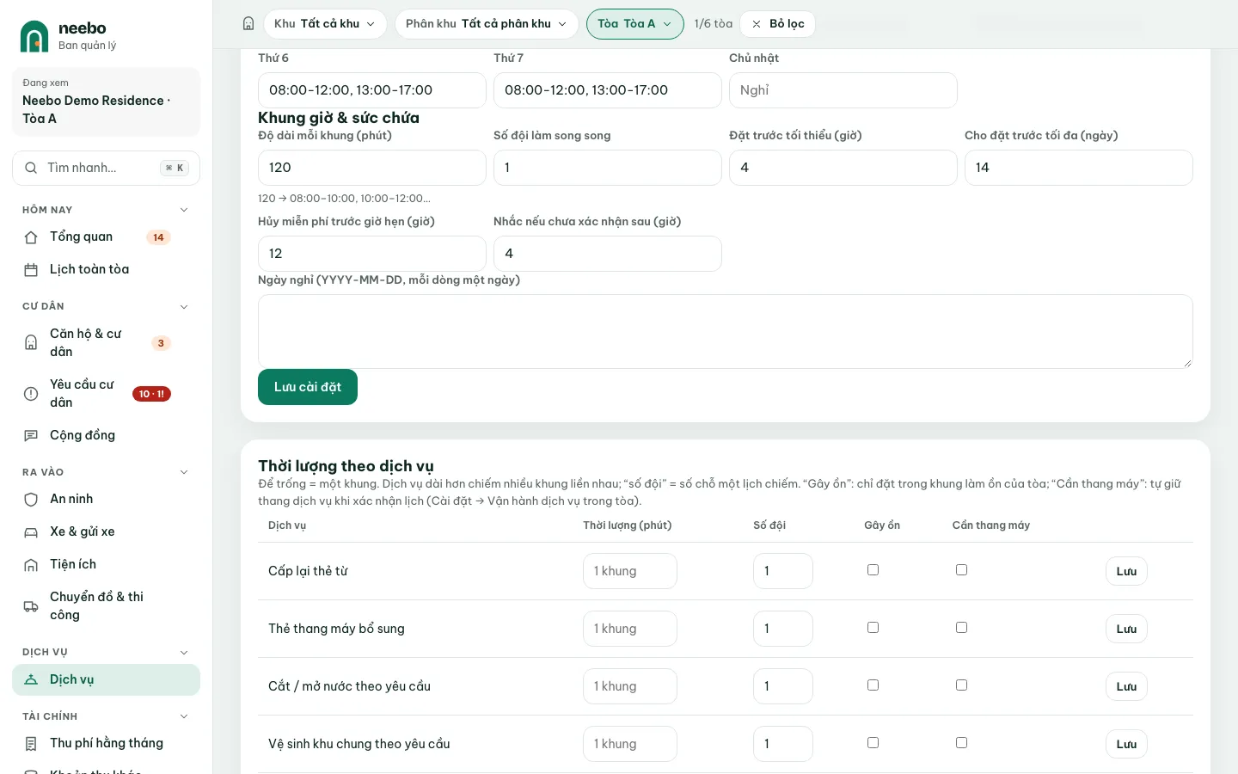
Task: Click the building icon beside the Khu filter
Action: click(x=248, y=24)
